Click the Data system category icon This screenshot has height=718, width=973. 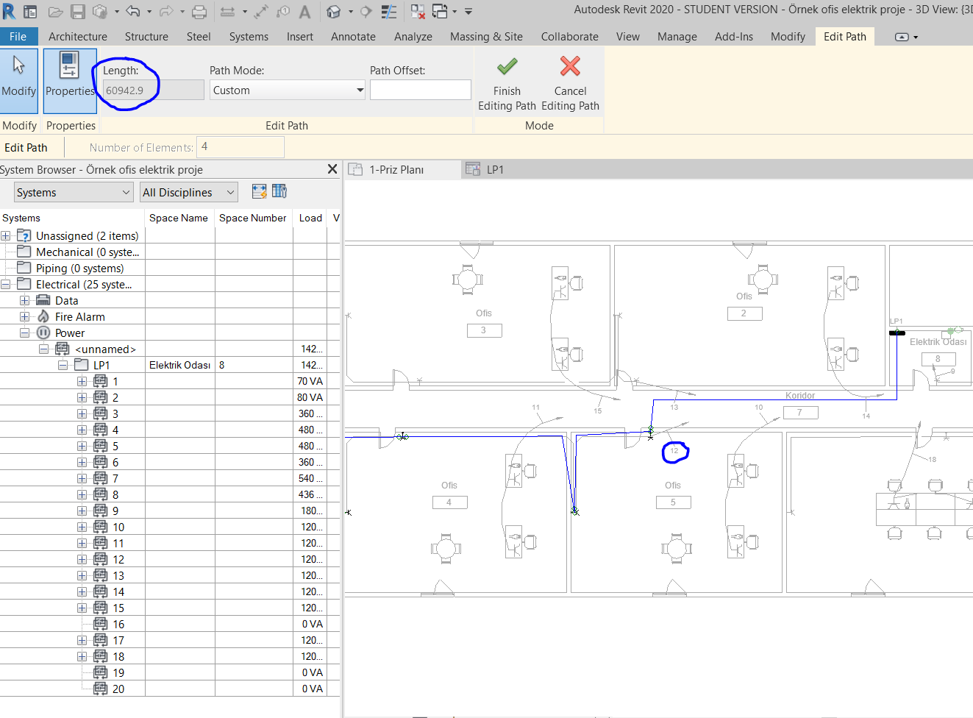click(43, 300)
